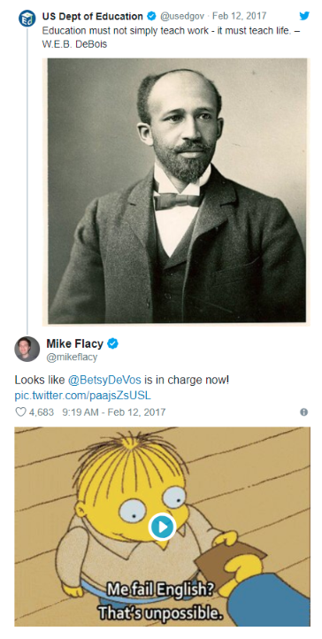The height and width of the screenshot is (639, 322).
Task: Click the US Dept of Education name
Action: pos(92,16)
